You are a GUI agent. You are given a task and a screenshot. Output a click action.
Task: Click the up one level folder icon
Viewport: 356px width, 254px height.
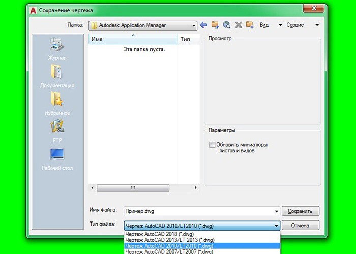coord(215,25)
